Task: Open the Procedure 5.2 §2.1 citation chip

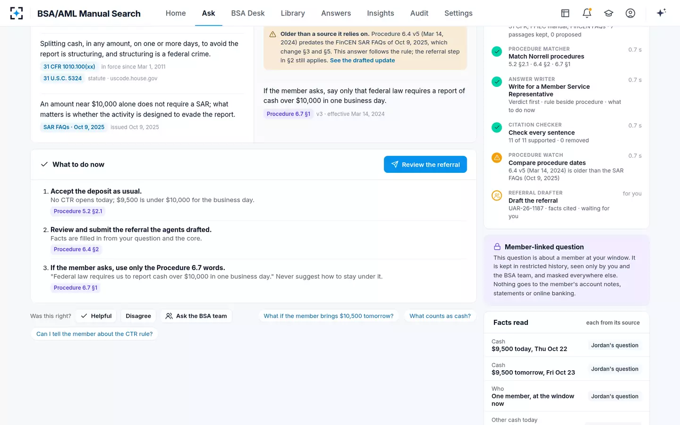Action: tap(78, 211)
